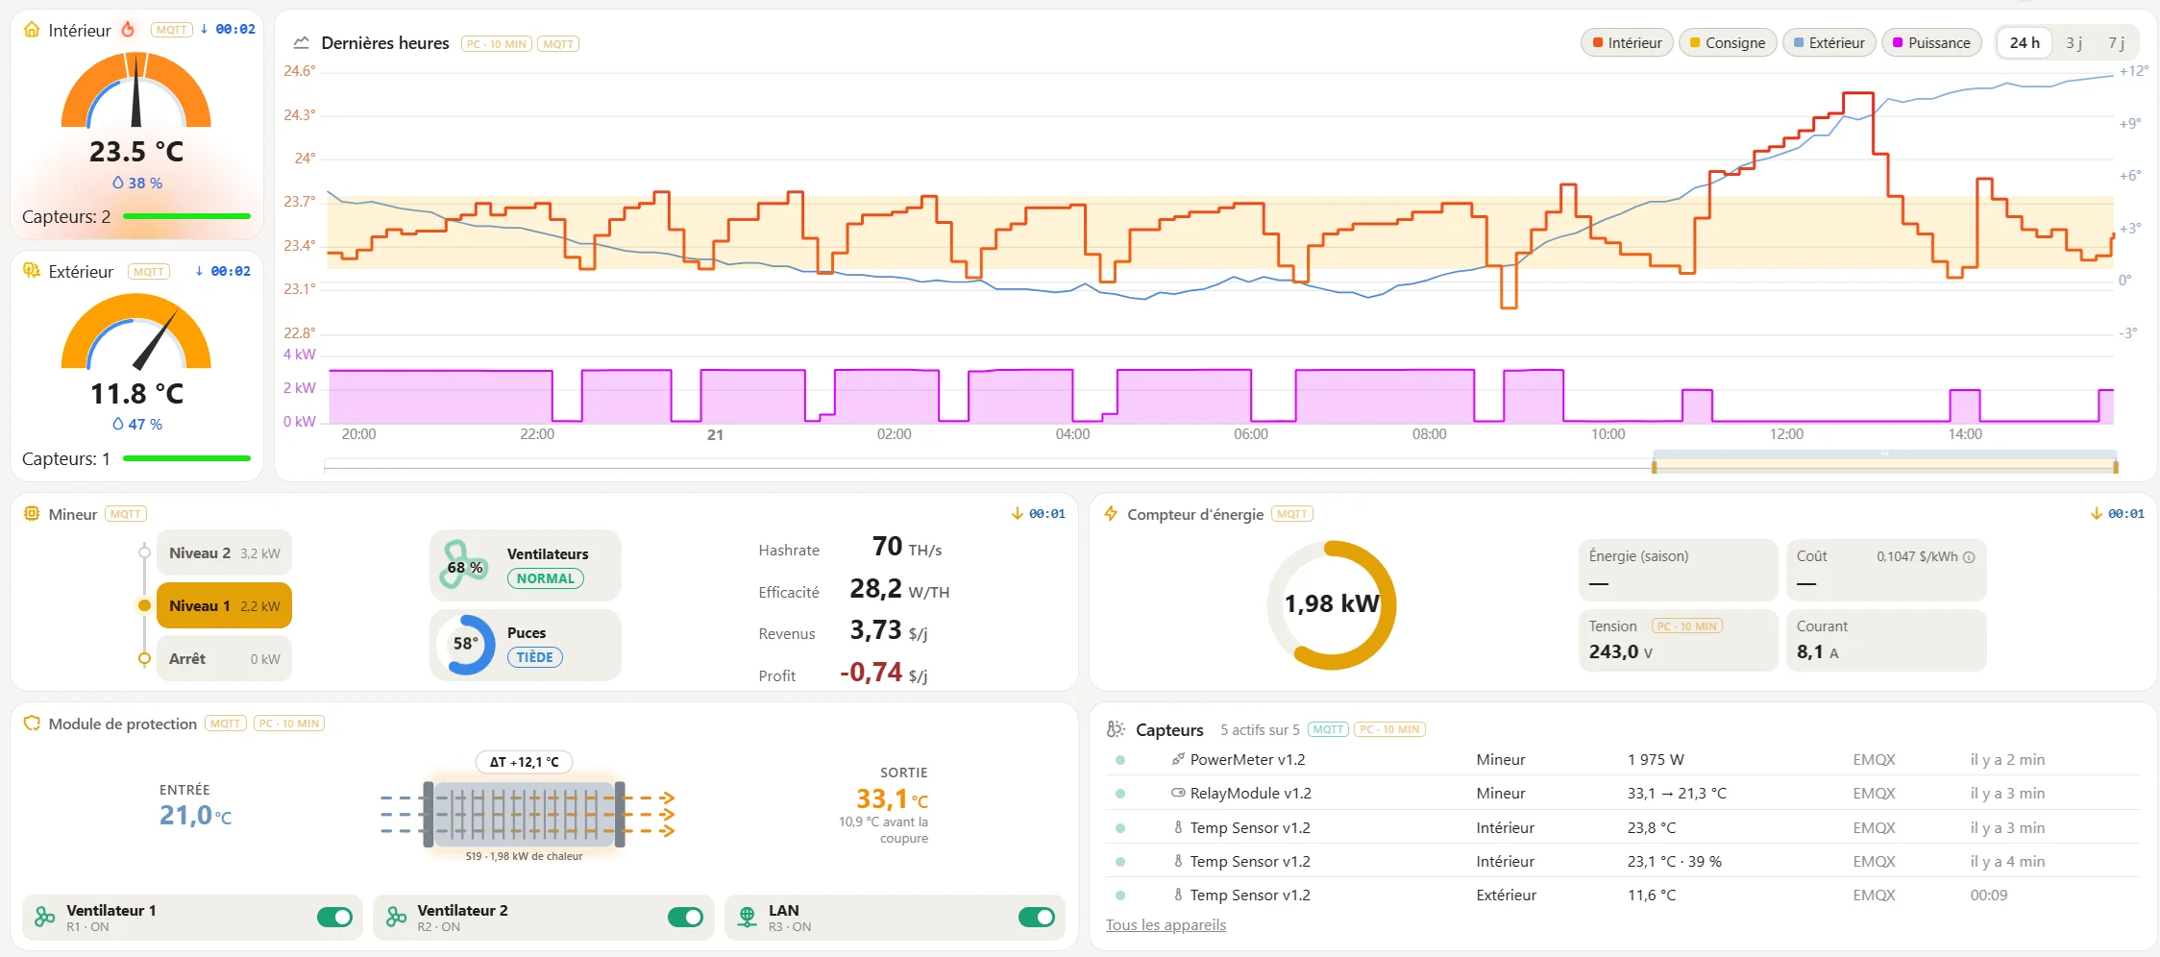Select the Niveau 1 2,2 kW power level

tap(224, 606)
